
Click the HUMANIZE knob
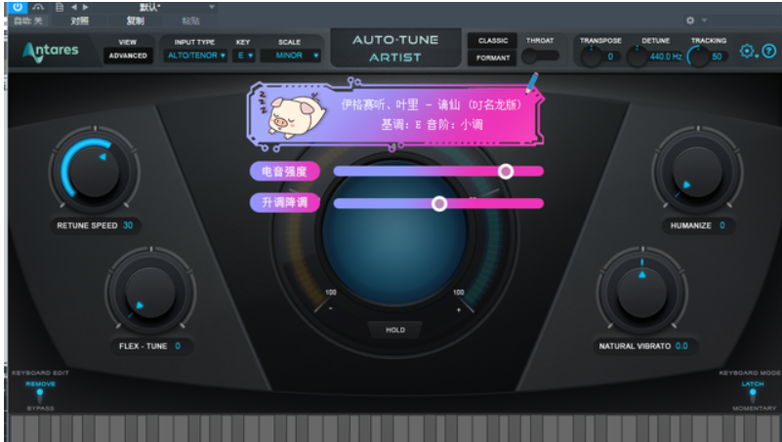[x=697, y=171]
